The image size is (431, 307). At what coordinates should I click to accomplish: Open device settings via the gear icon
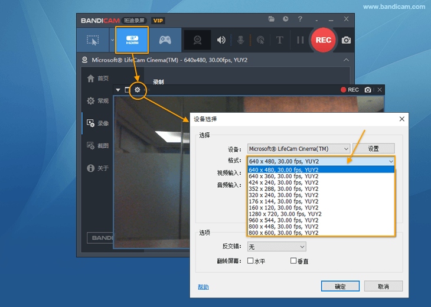coord(137,90)
